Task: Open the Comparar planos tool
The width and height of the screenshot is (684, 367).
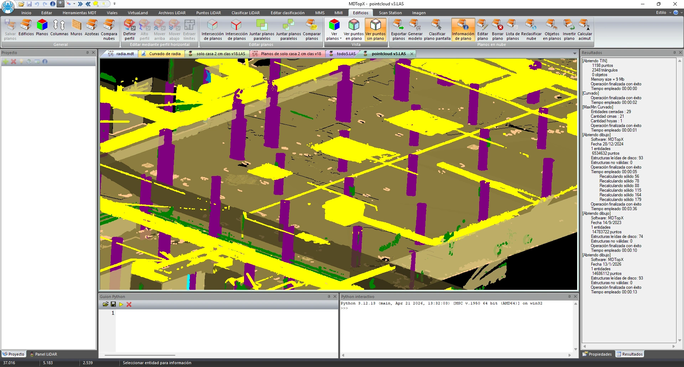Action: (x=312, y=30)
